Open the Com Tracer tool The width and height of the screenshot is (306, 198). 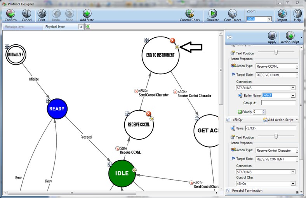[233, 16]
